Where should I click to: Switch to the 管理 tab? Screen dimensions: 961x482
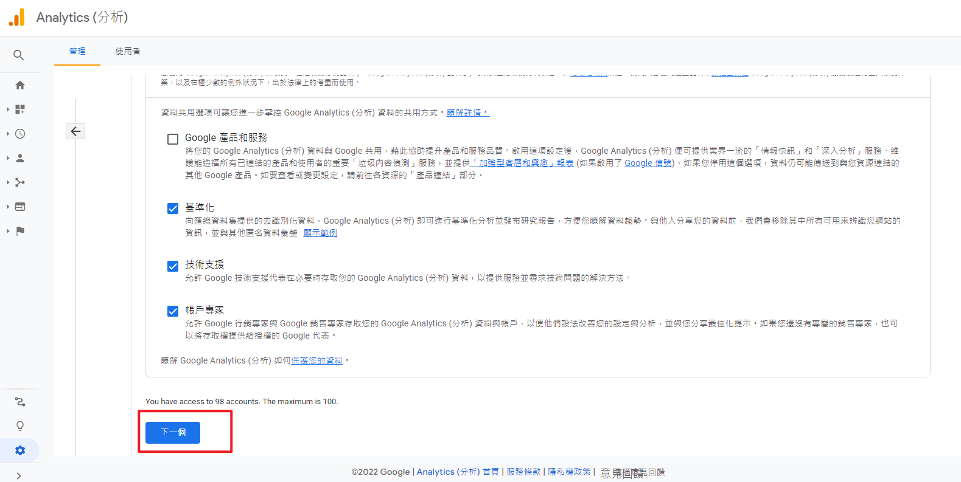point(77,51)
